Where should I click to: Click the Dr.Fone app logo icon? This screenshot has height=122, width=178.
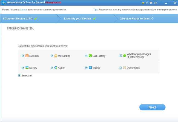[4, 3]
